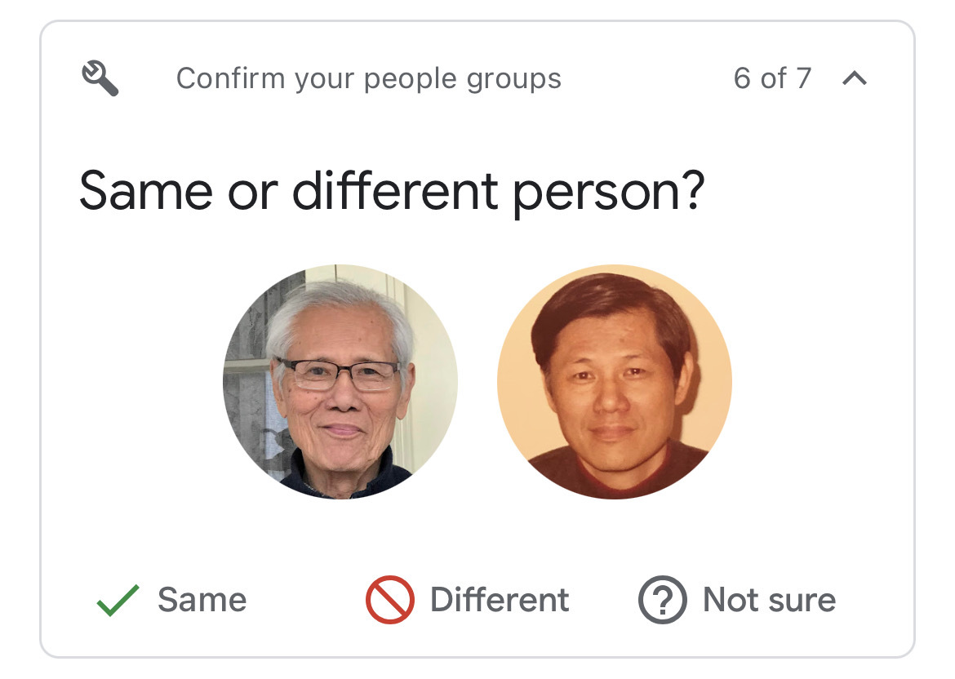Viewport: 955px width, 679px height.
Task: Click the "Same or different person?" heading
Action: tap(392, 191)
